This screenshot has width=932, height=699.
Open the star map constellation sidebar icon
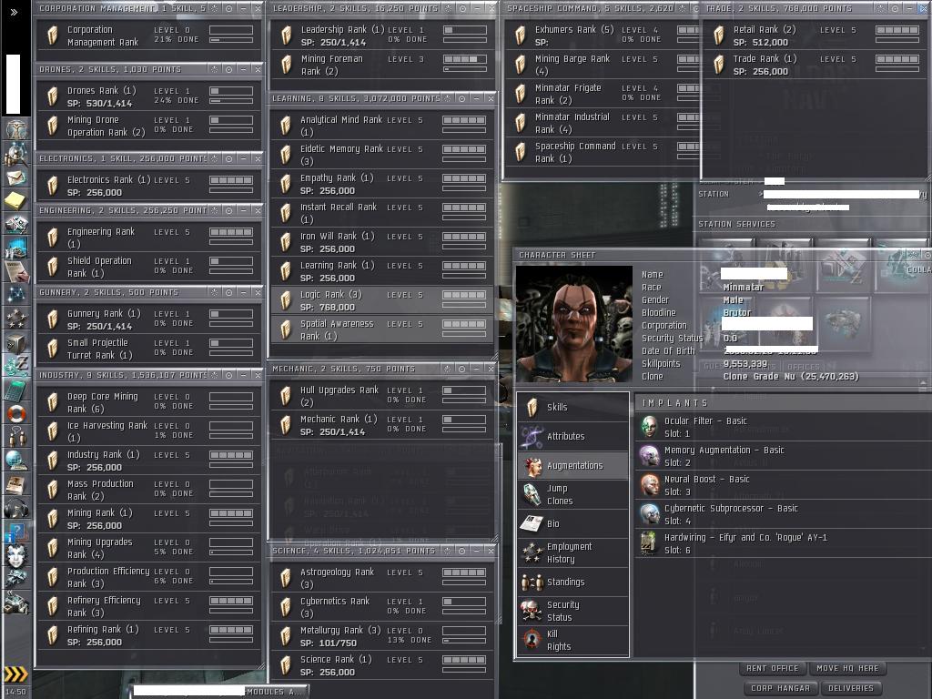click(15, 294)
